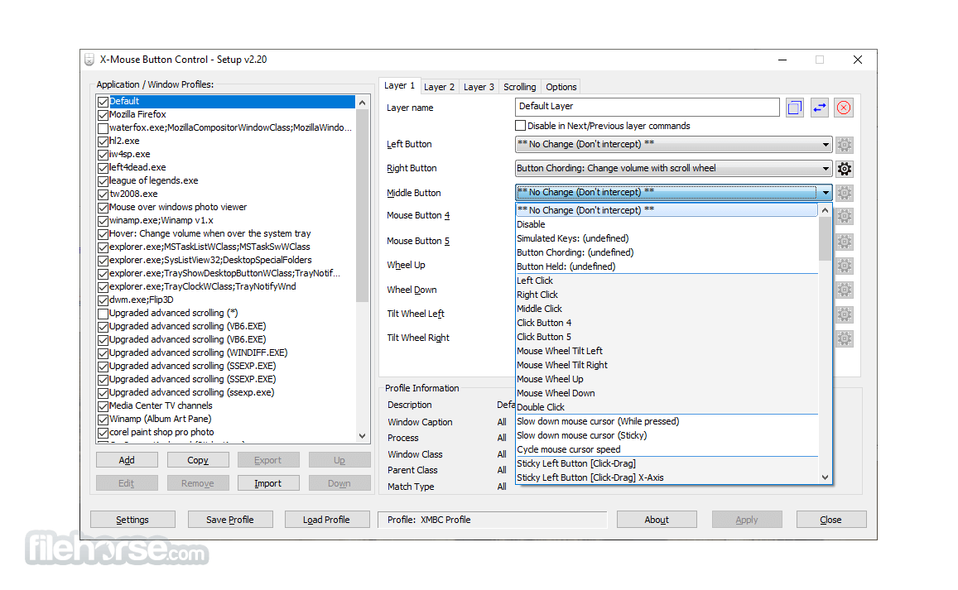Open the Right Button settings gear
The image size is (958, 590).
coord(845,169)
